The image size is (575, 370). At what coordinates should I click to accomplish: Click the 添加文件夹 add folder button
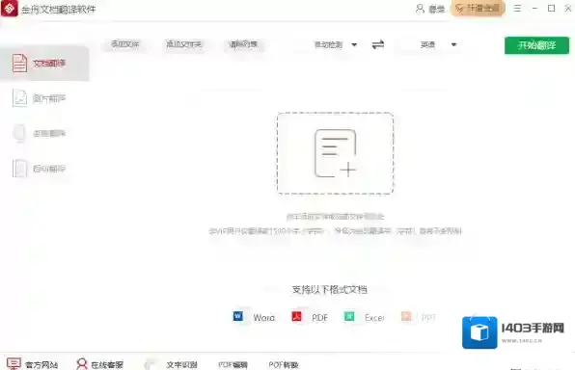click(183, 44)
